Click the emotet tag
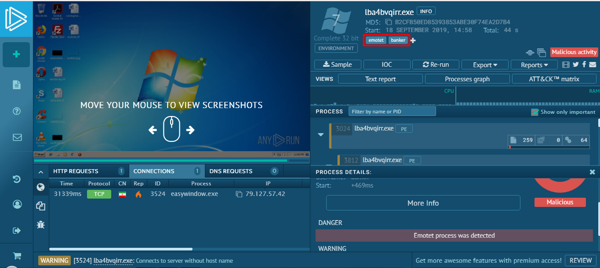600x268 pixels. pos(376,40)
